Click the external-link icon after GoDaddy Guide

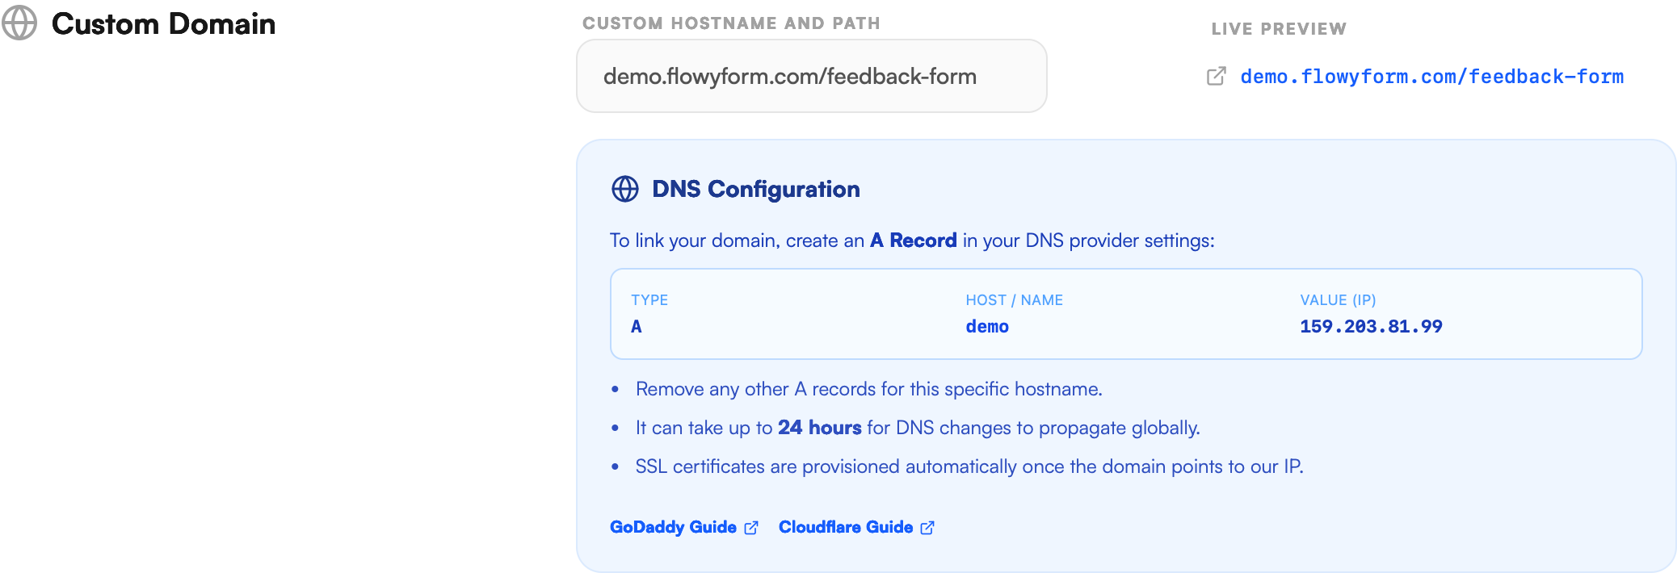[x=751, y=527]
